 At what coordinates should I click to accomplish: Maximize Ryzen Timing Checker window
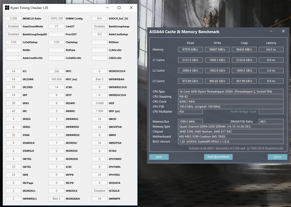119,8
